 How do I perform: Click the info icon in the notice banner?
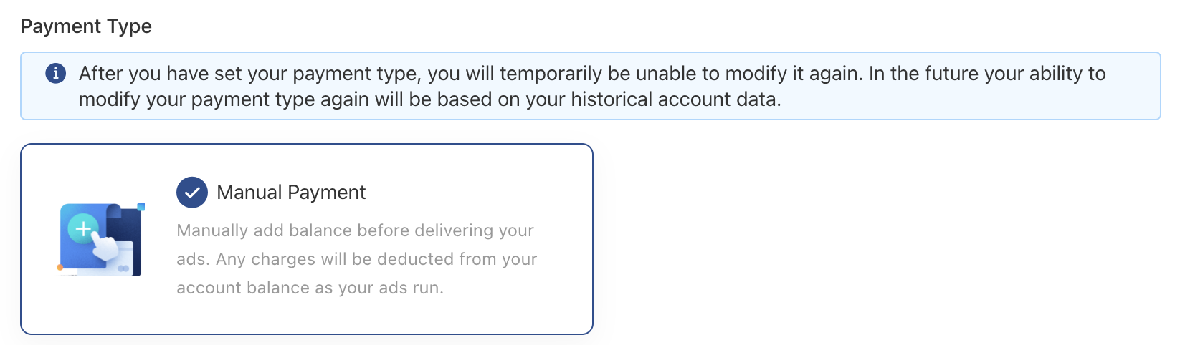[x=55, y=73]
